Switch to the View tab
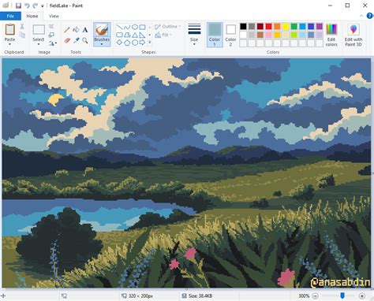The image size is (374, 301). coord(54,16)
